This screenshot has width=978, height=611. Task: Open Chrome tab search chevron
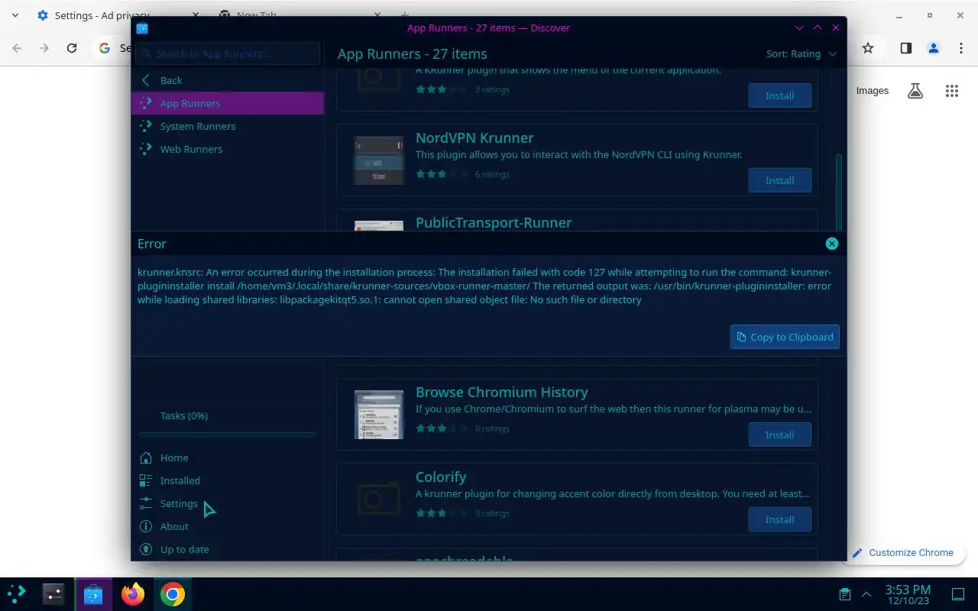click(15, 15)
